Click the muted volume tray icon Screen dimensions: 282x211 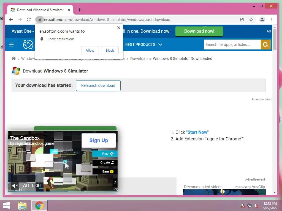point(256,206)
